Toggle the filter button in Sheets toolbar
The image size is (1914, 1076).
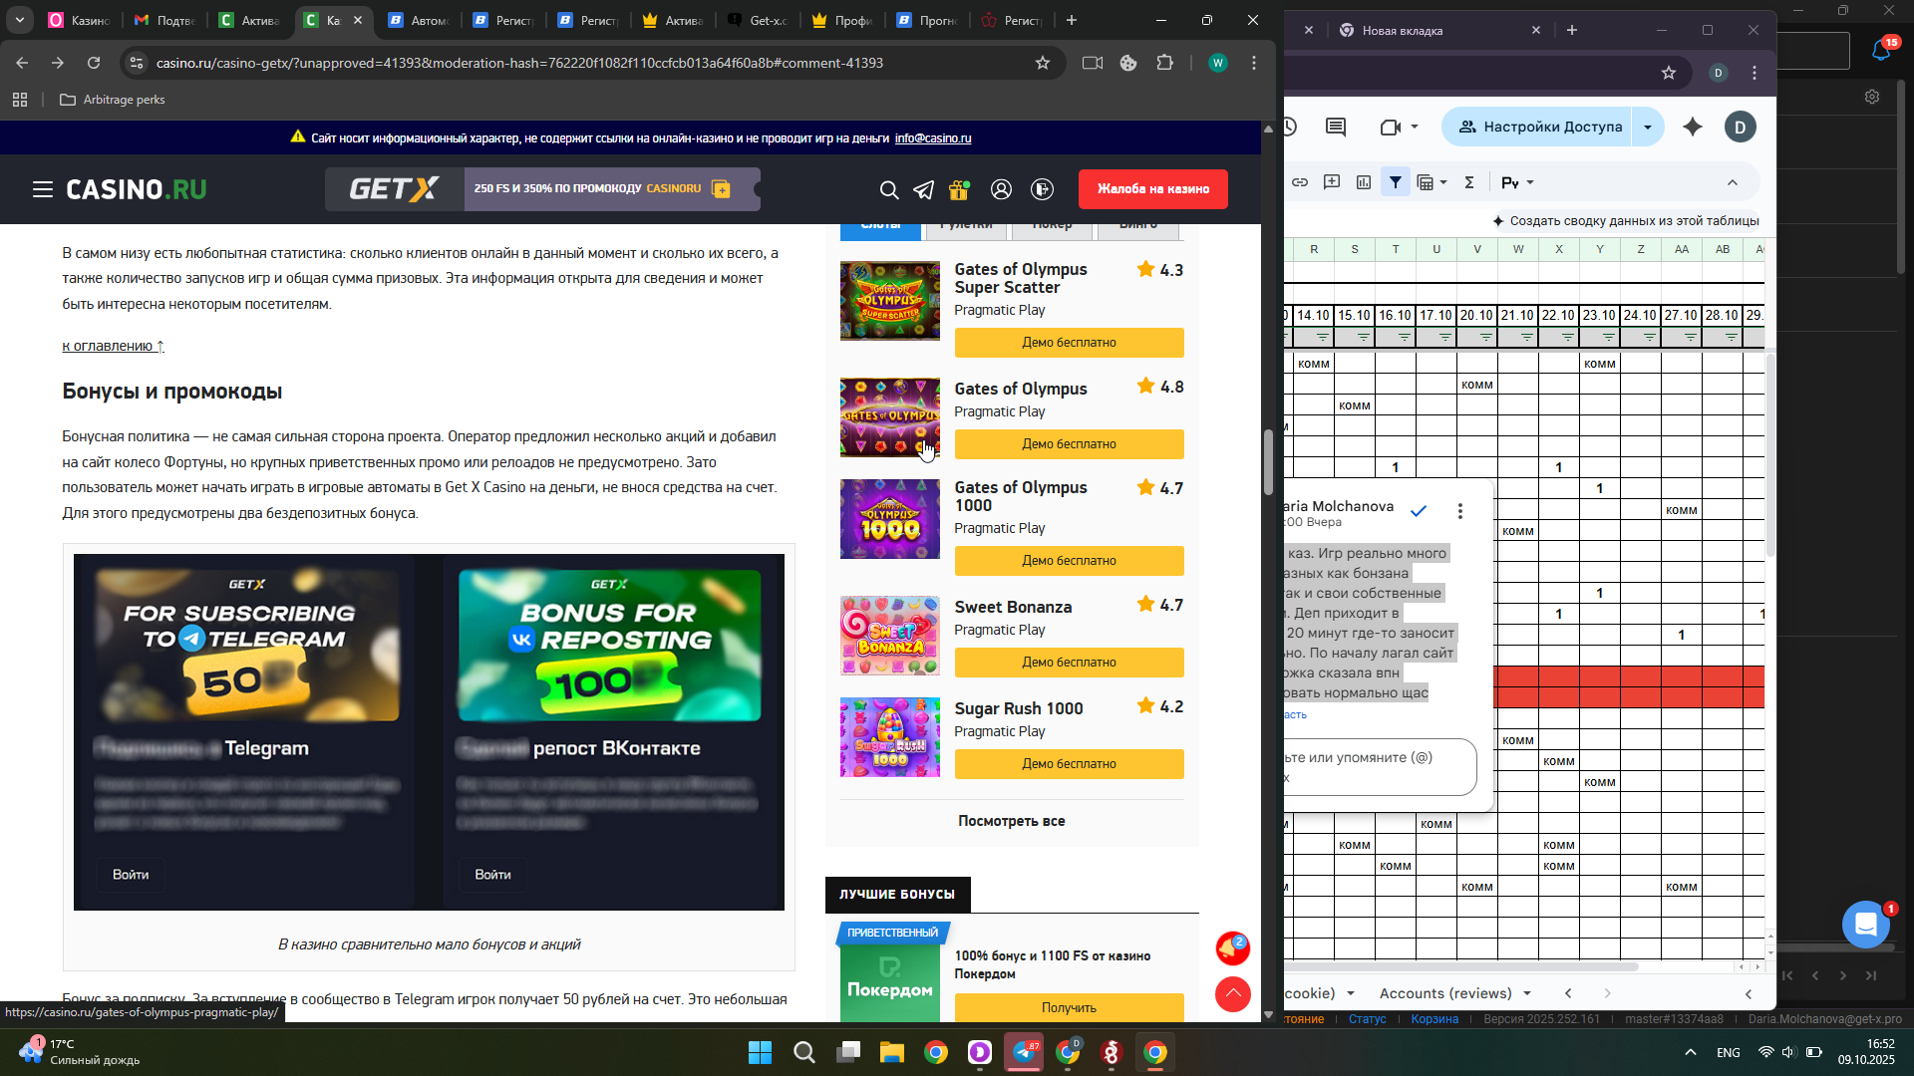(1396, 182)
